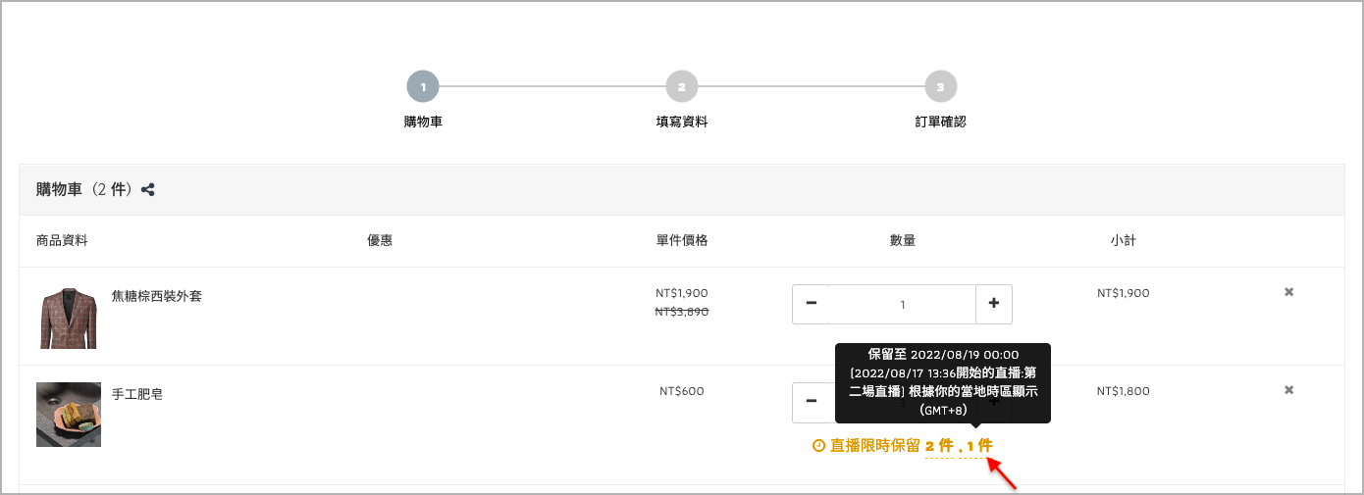Viewport: 1364px width, 495px height.
Task: Click the orange 2 件 reserved text
Action: point(939,446)
